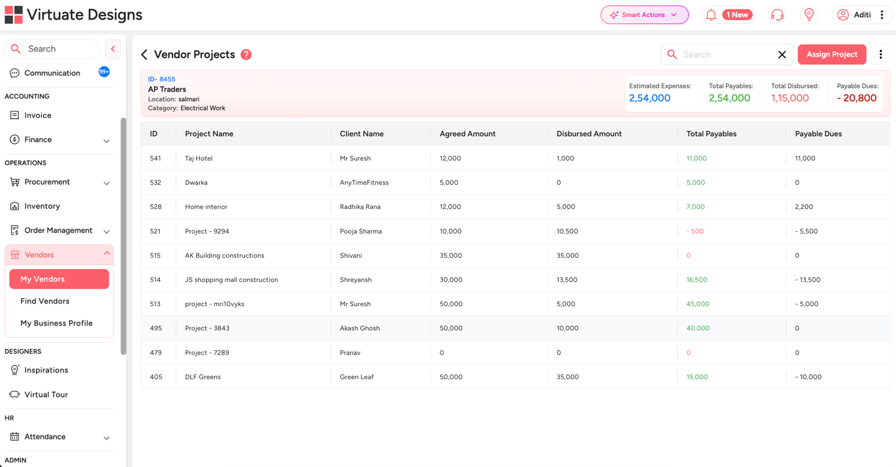Open the Order Management dropdown
The width and height of the screenshot is (896, 467).
coord(106,231)
